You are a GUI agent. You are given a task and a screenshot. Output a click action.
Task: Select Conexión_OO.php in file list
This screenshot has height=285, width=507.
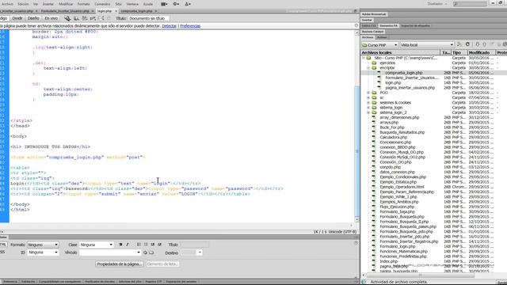coord(395,162)
